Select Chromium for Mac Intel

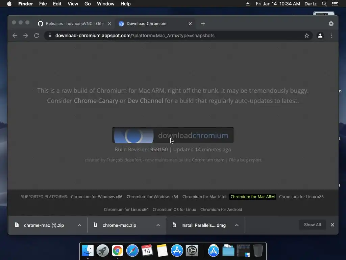click(204, 197)
